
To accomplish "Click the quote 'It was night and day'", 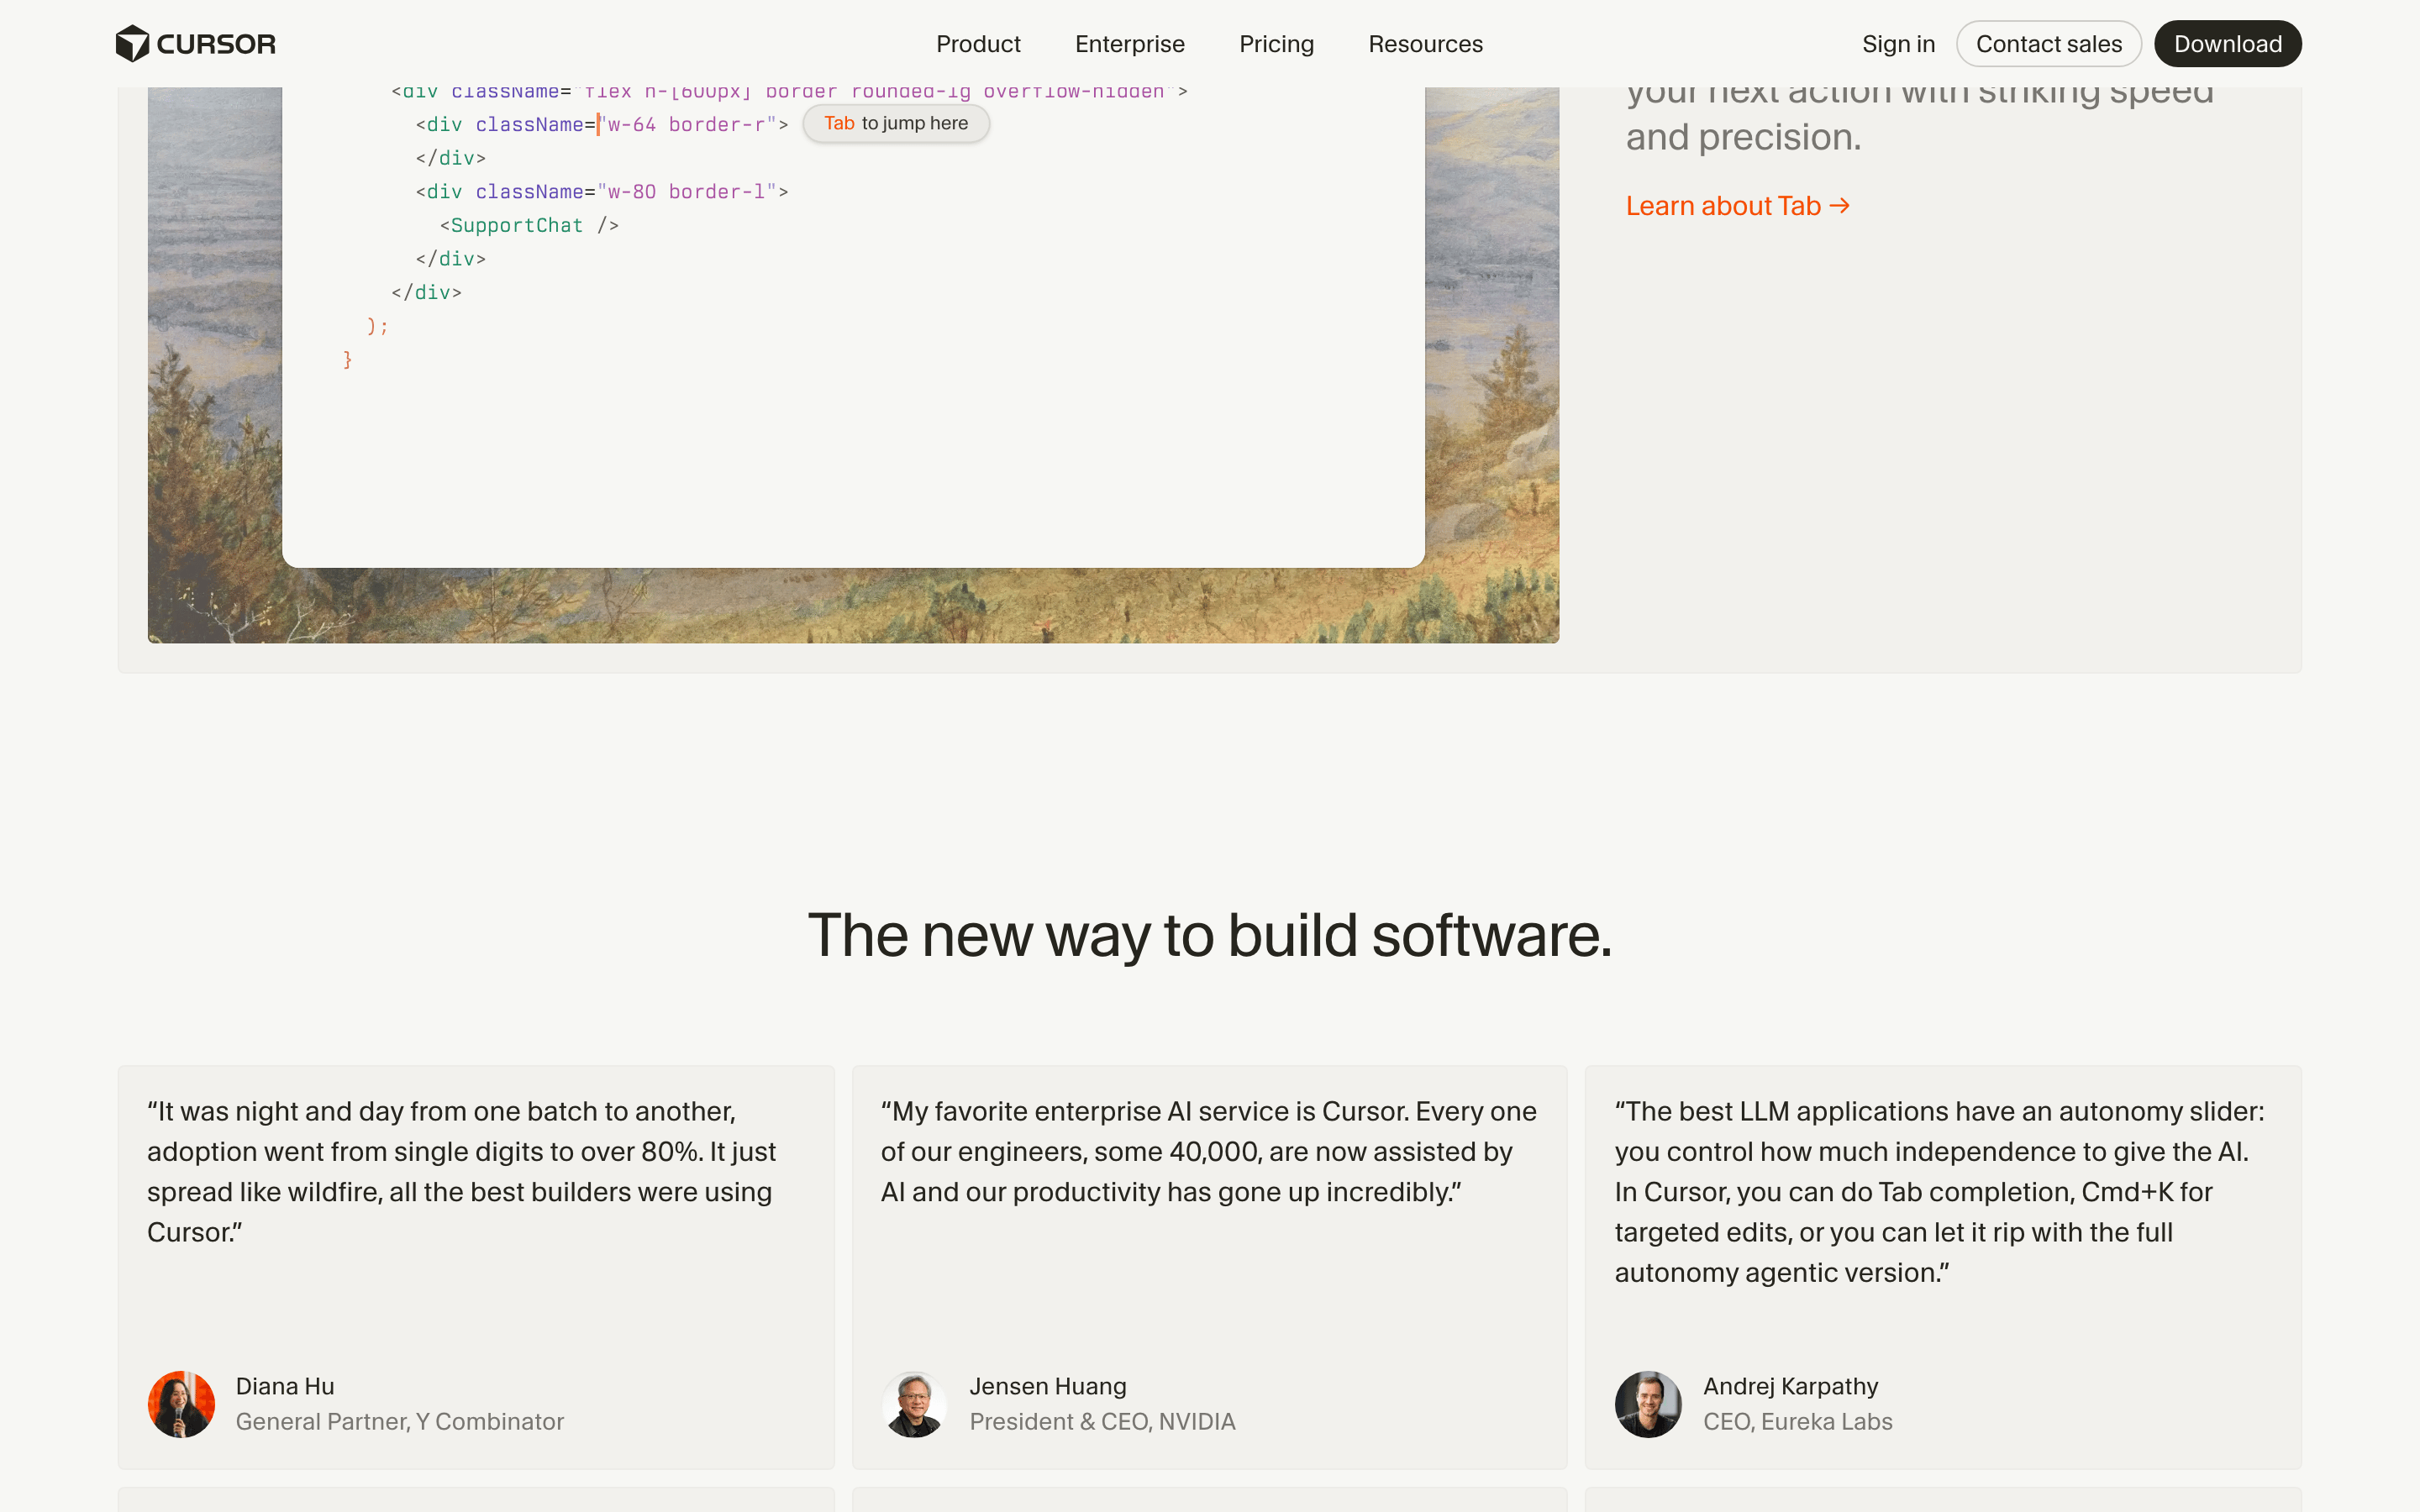I will coord(462,1171).
